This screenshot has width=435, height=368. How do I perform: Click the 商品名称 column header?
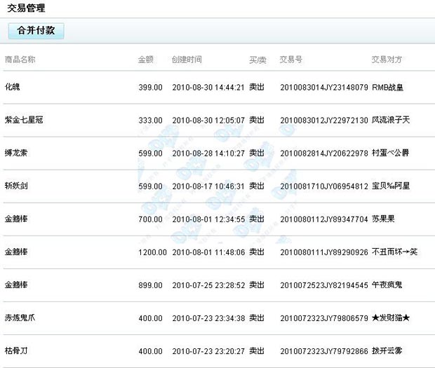[x=20, y=60]
